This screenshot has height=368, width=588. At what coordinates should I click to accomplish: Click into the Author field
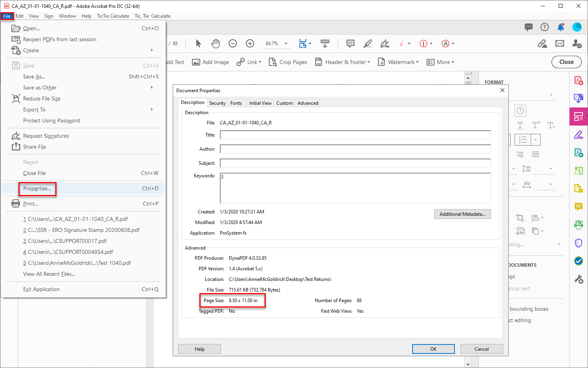tap(355, 149)
